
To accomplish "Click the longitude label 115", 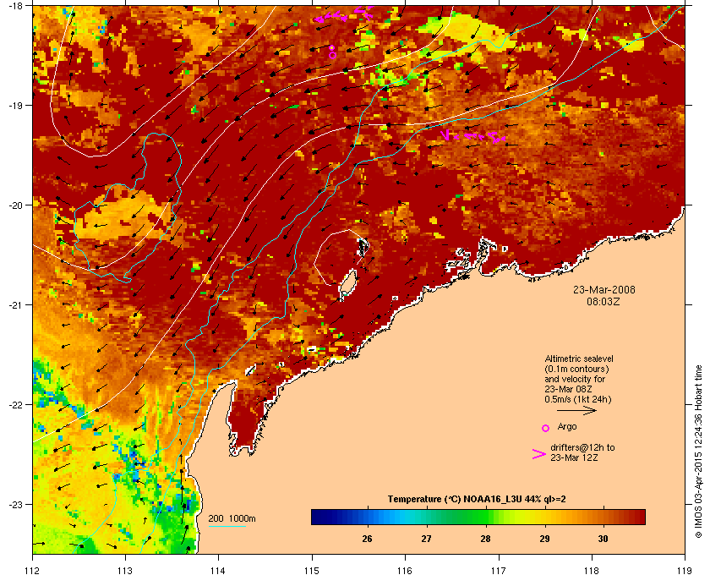I will [x=312, y=570].
